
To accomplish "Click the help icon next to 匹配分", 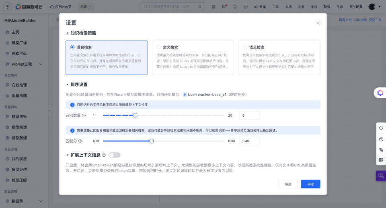I will (80, 141).
